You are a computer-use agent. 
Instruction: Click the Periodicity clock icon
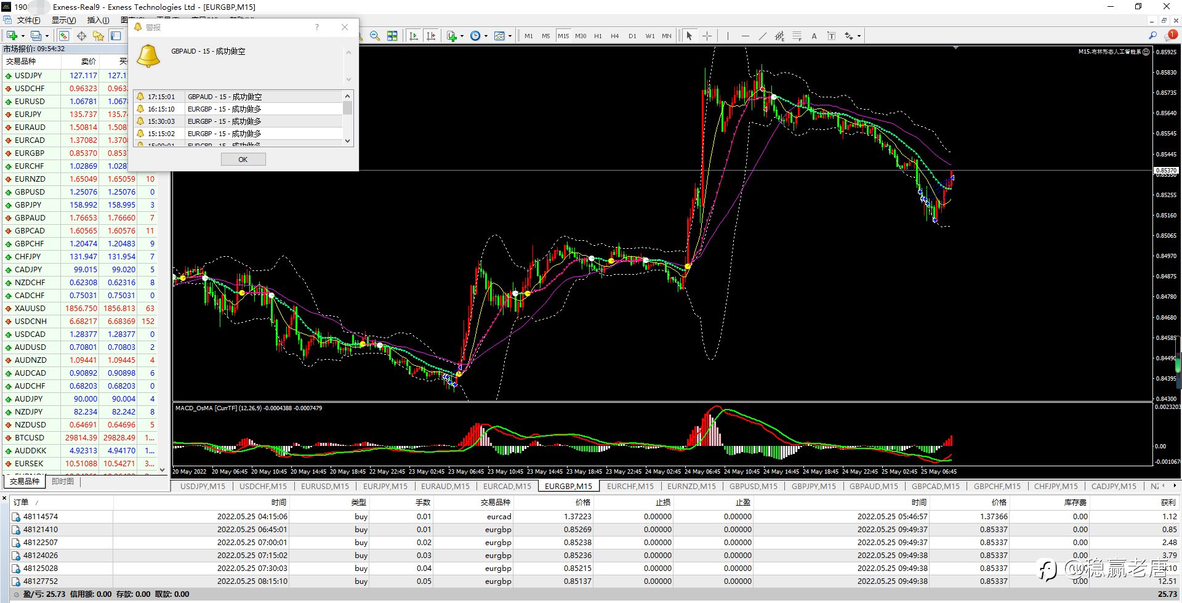[475, 36]
